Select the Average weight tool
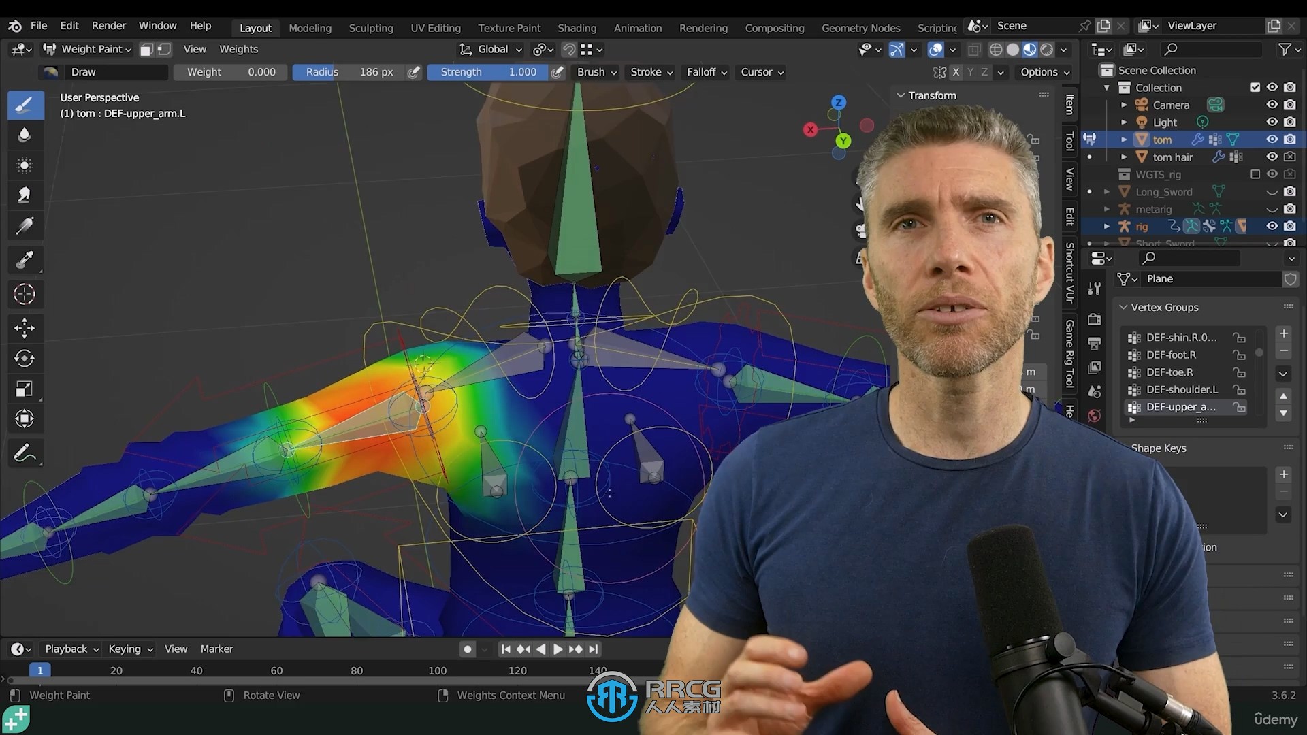The height and width of the screenshot is (735, 1307). click(x=25, y=165)
